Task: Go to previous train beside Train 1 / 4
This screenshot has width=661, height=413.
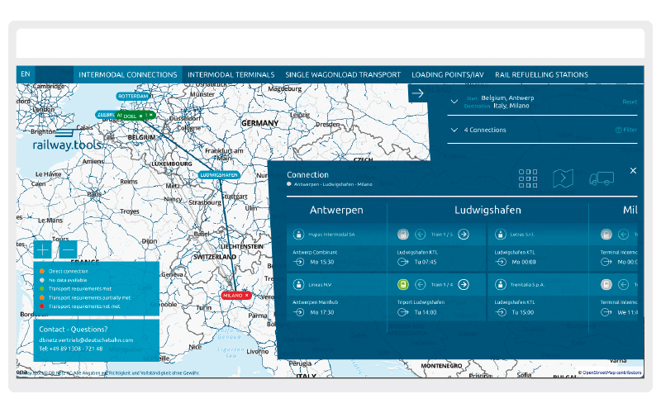Action: [x=420, y=284]
